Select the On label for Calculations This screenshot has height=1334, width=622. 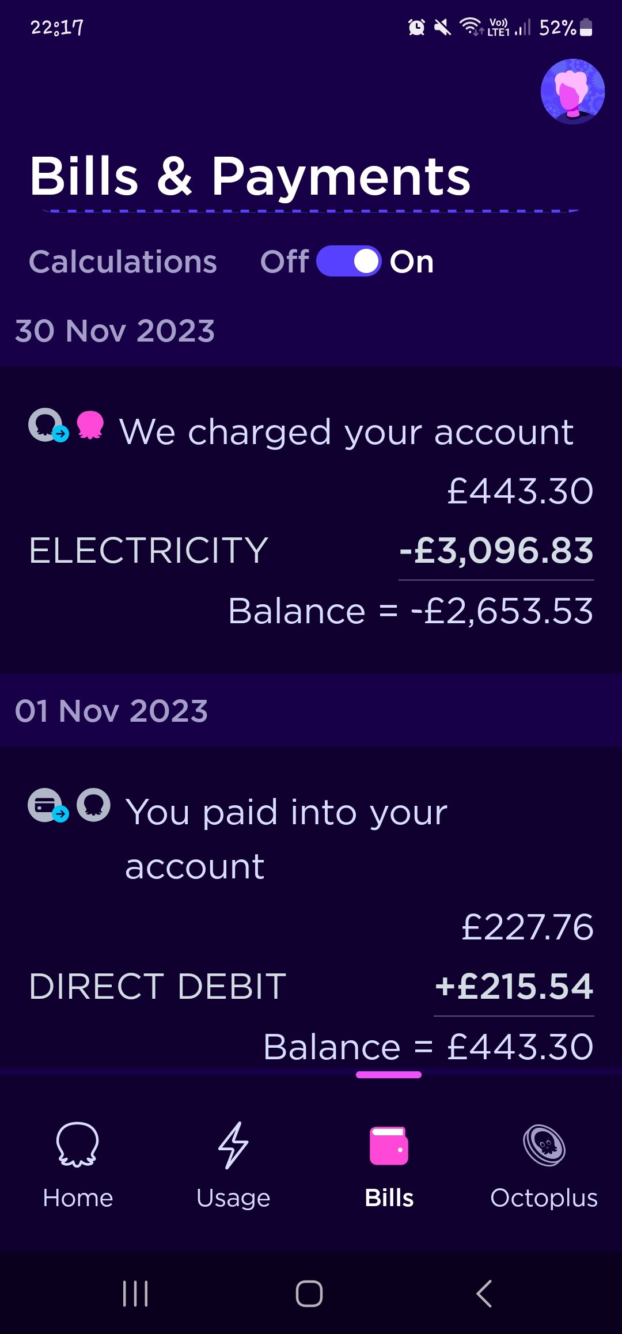(412, 262)
